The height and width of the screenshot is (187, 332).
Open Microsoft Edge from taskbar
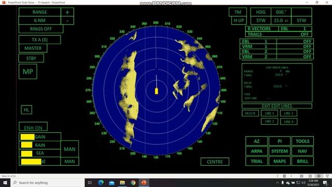click(101, 182)
